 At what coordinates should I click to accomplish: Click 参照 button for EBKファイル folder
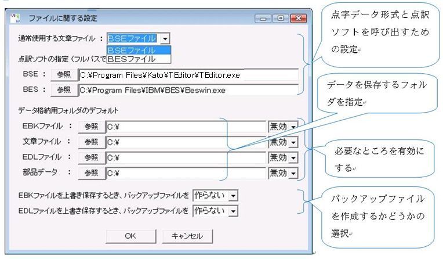(x=92, y=127)
